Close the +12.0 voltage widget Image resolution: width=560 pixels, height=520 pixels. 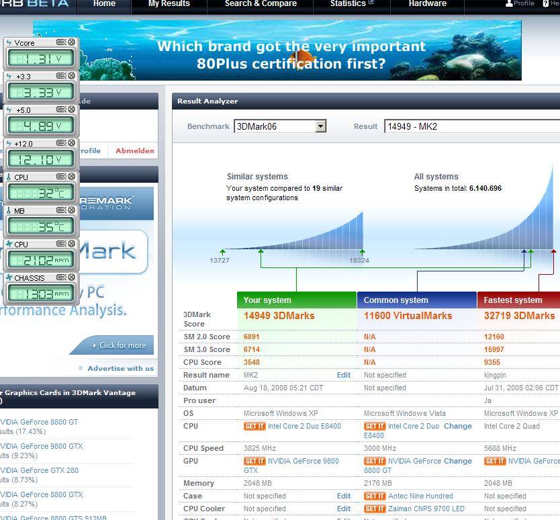(x=72, y=143)
